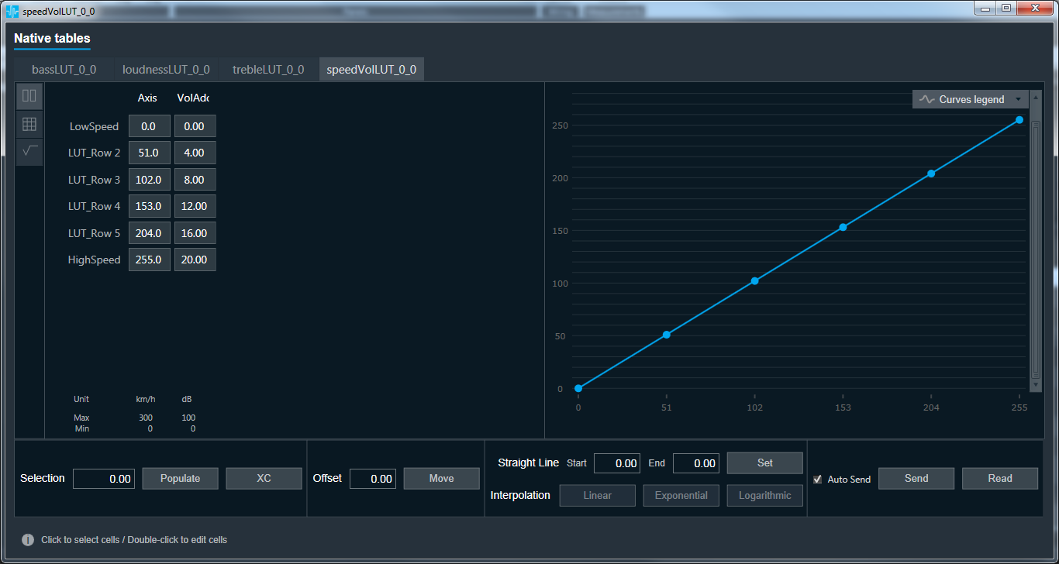This screenshot has height=564, width=1059.
Task: Click the Offset value input field
Action: tap(373, 479)
